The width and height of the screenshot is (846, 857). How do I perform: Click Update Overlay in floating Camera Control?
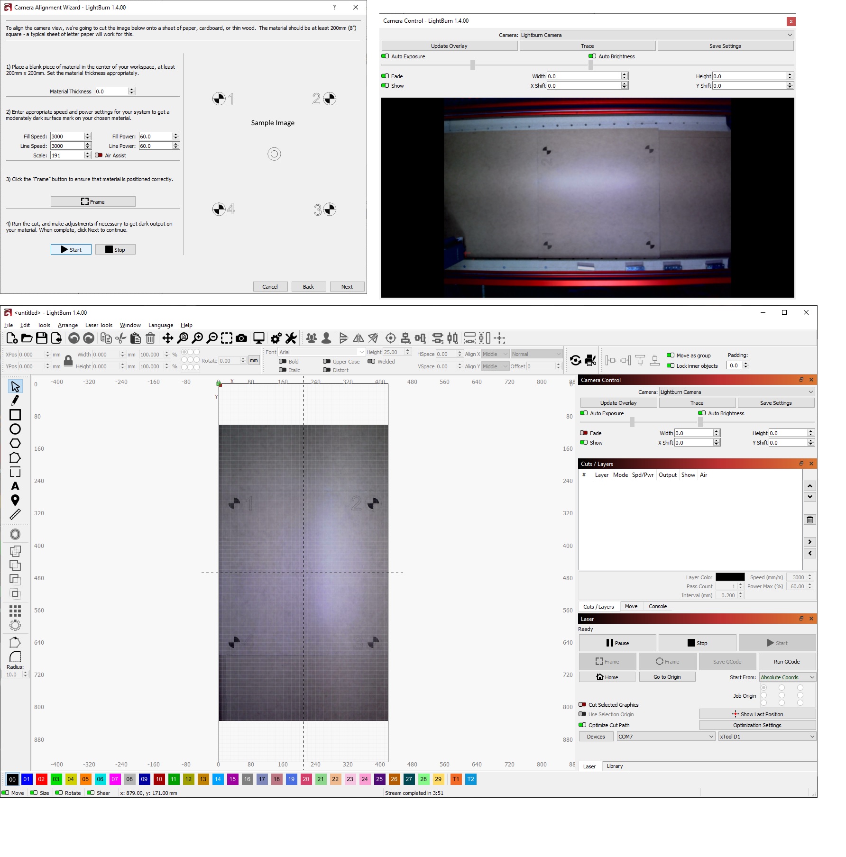pyautogui.click(x=449, y=46)
